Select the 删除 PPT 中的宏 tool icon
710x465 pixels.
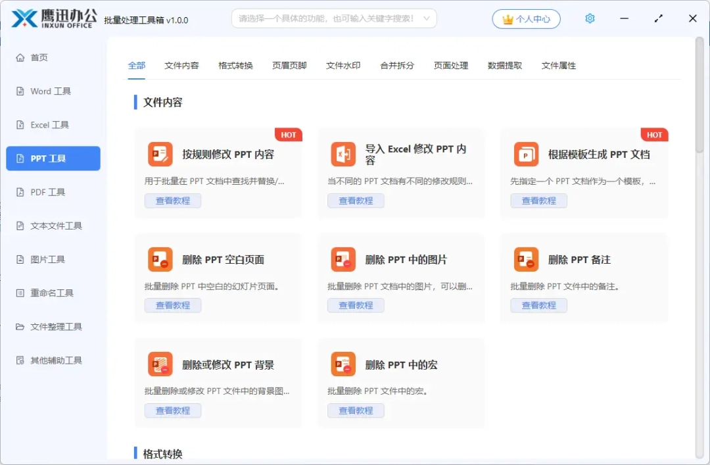click(x=343, y=364)
